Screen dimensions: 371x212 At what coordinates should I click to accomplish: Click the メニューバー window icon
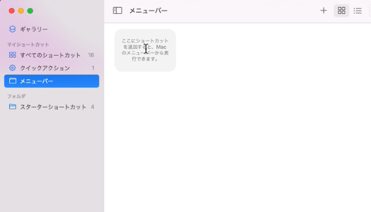click(x=13, y=81)
